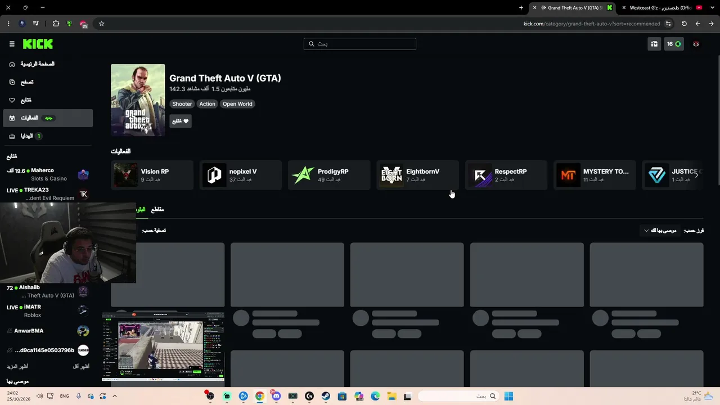
Task: Open the Gifts (الهدايا) sidebar item
Action: click(x=48, y=136)
